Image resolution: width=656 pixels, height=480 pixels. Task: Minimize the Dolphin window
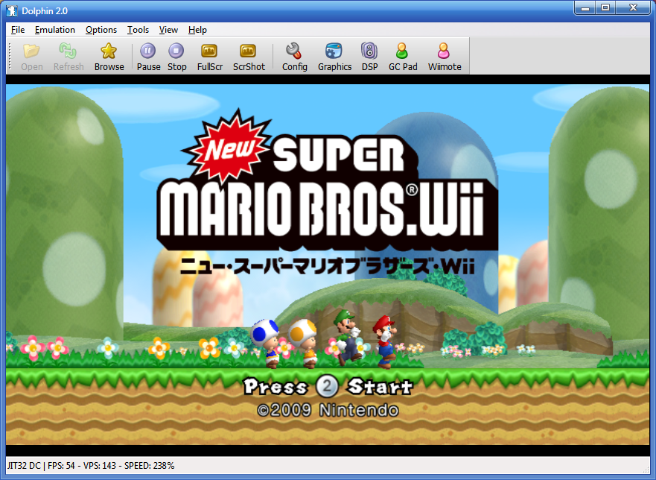point(585,8)
